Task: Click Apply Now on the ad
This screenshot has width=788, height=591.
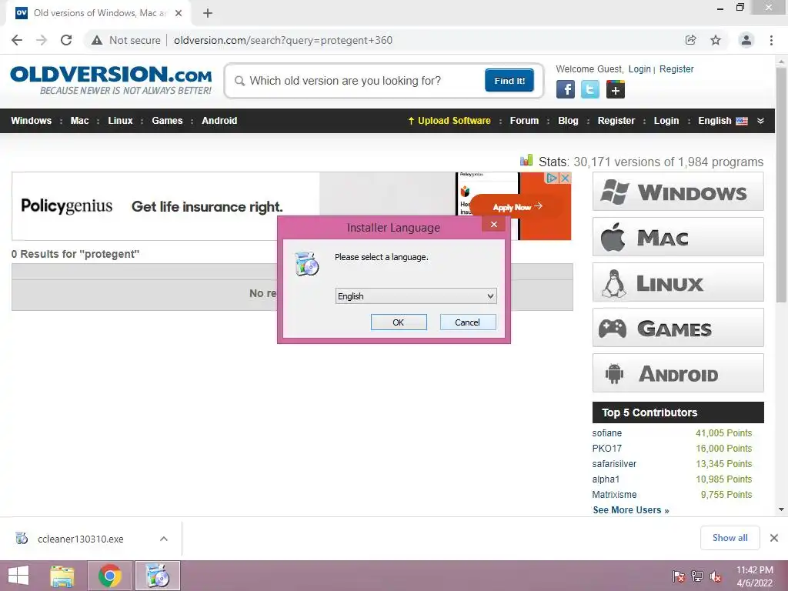Action: click(517, 206)
